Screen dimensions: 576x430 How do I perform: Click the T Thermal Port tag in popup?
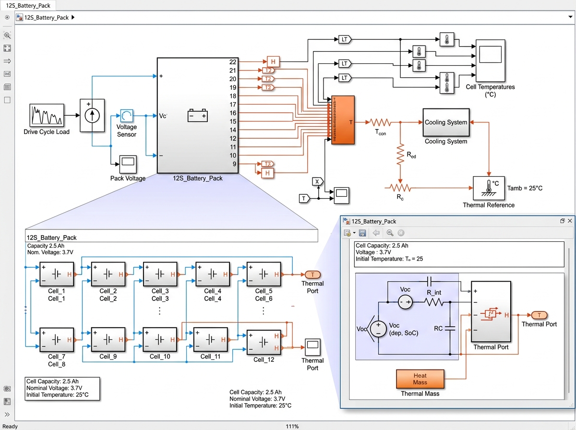point(539,315)
